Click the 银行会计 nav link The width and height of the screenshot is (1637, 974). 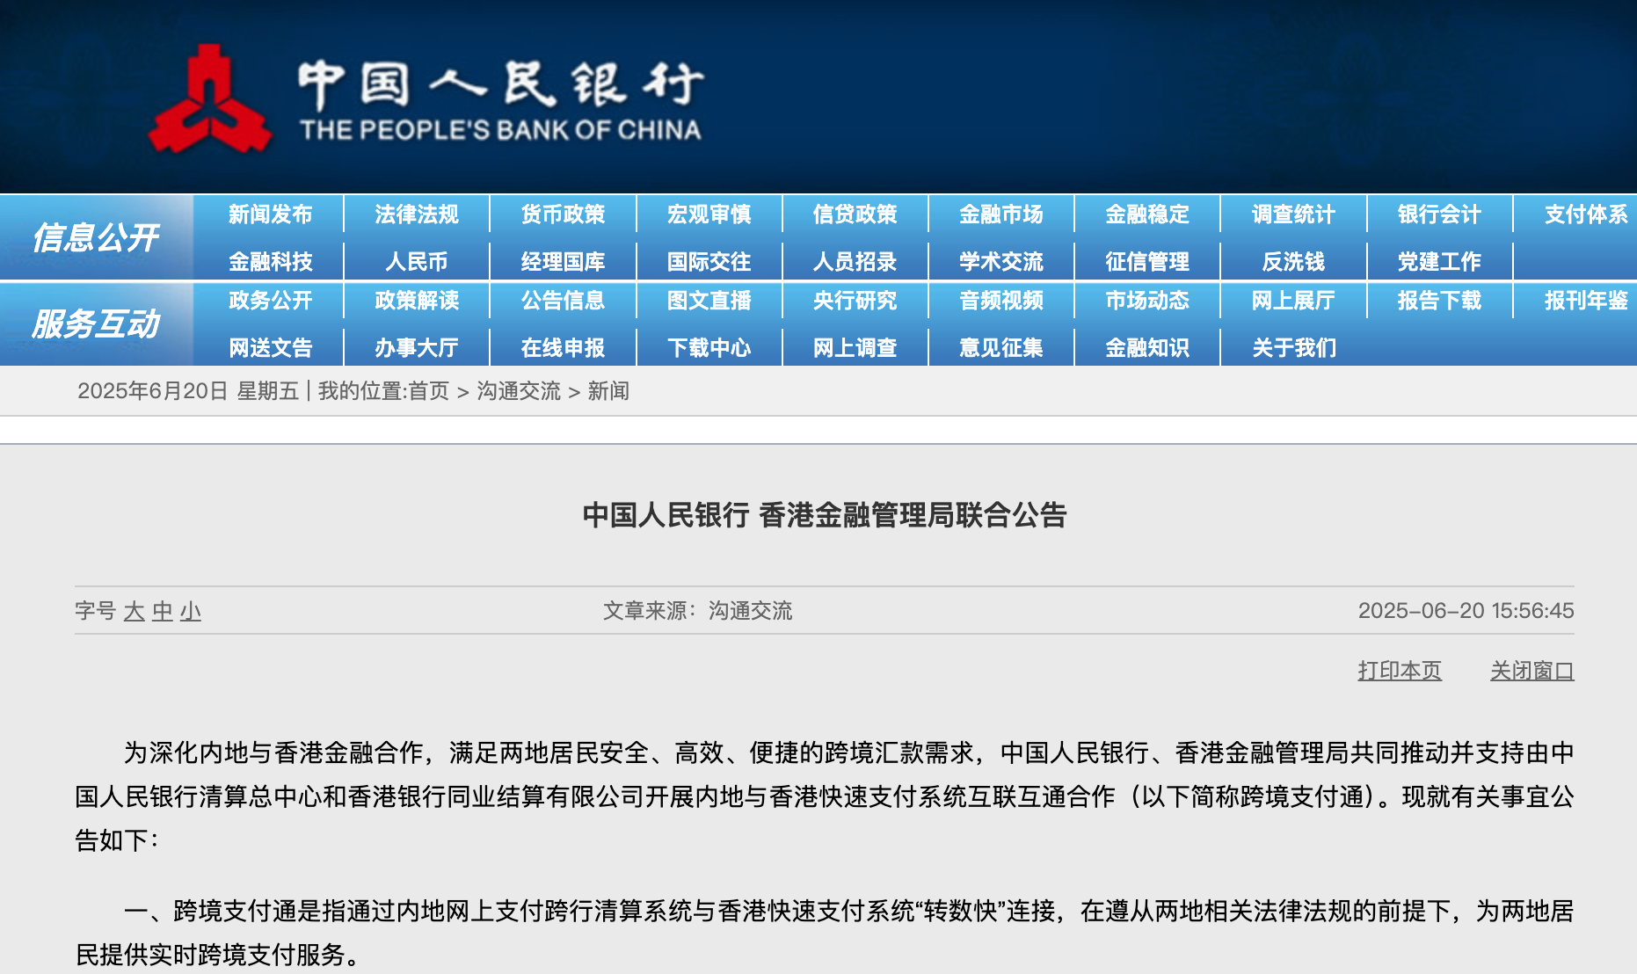click(x=1439, y=214)
